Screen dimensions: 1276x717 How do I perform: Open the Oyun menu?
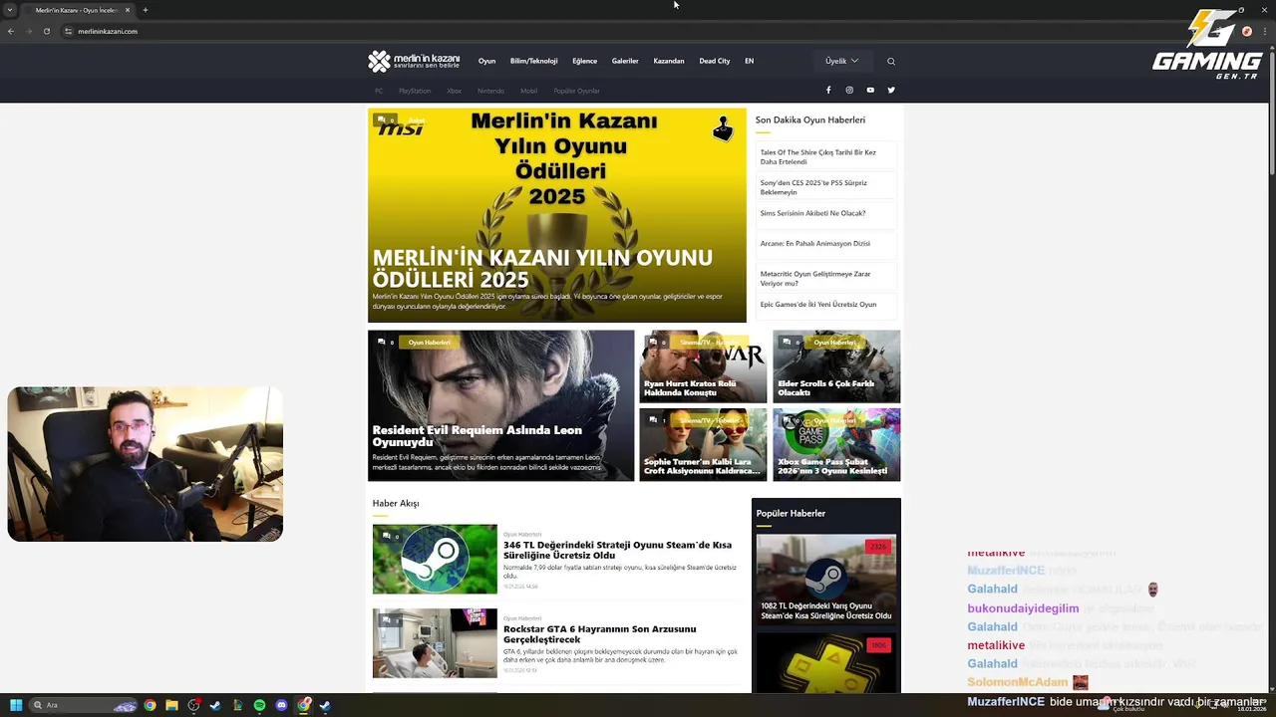486,61
